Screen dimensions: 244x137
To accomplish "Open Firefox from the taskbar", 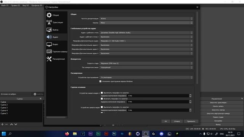I will (67, 134).
